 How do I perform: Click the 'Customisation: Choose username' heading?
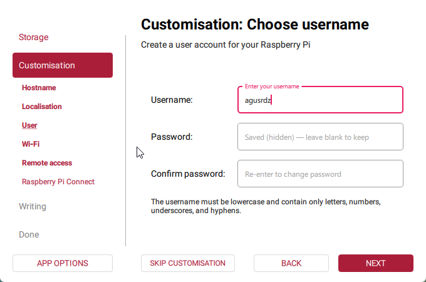point(255,24)
